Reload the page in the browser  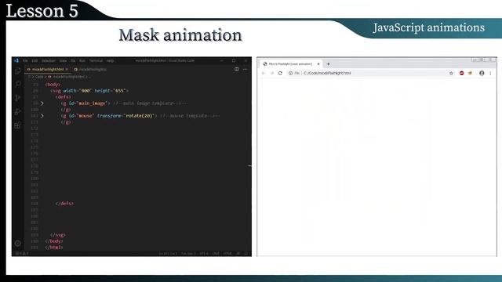point(280,73)
